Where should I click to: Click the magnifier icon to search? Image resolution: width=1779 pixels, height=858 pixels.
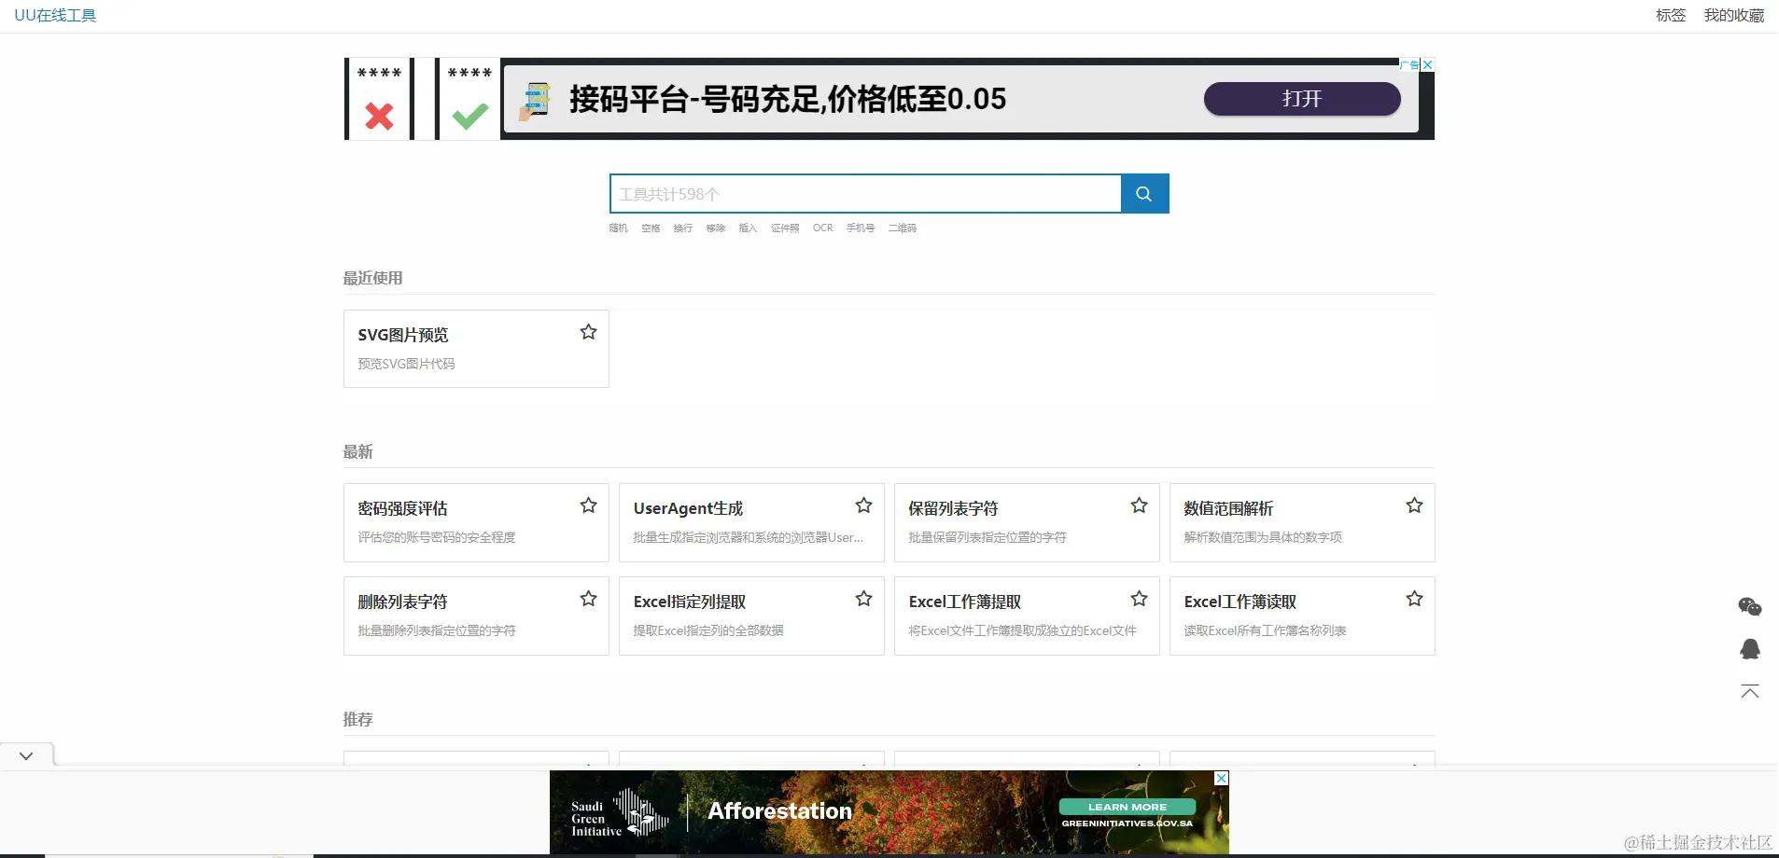coord(1144,193)
